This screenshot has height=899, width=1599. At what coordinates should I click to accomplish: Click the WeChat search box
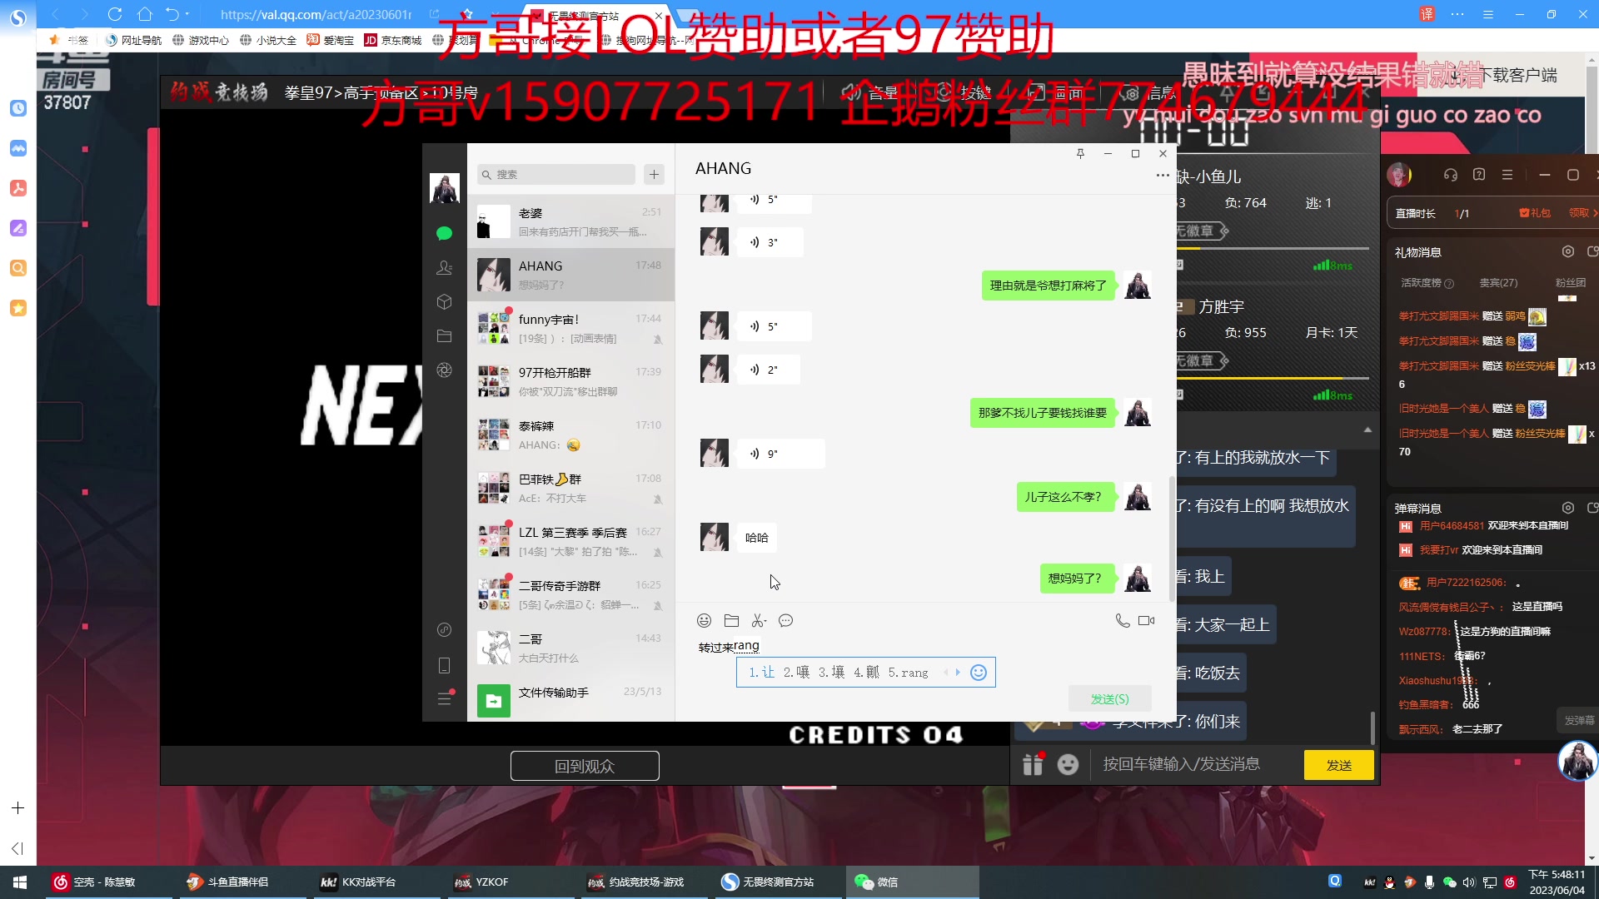coord(556,174)
